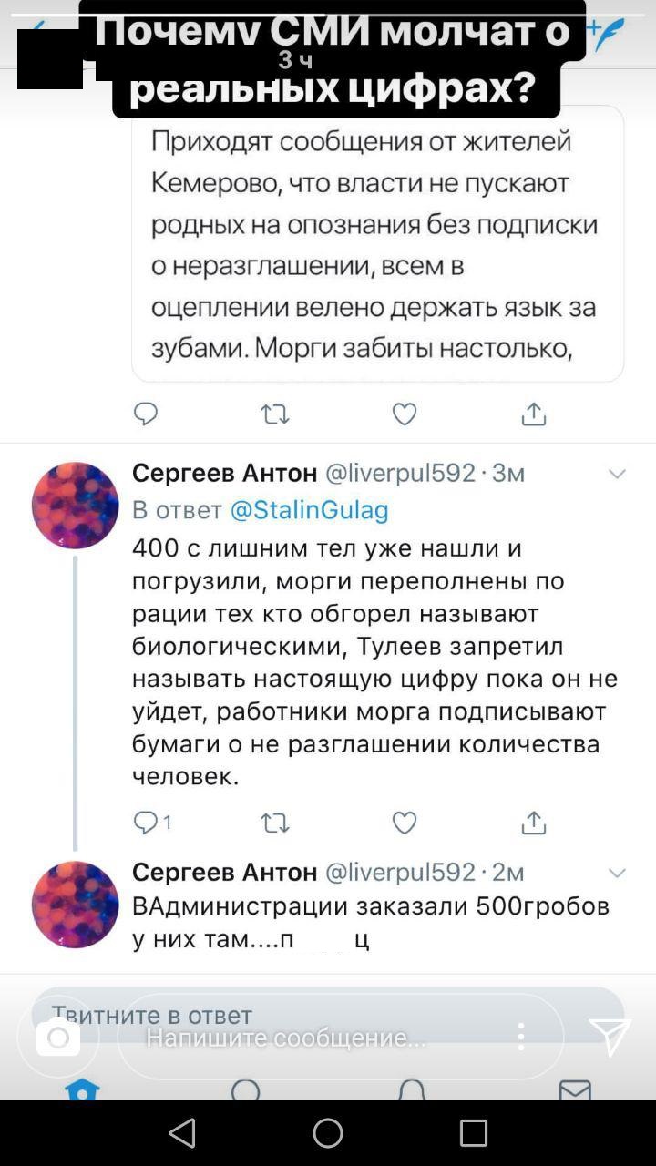
Task: Share the top Кемерово tweet
Action: click(534, 415)
